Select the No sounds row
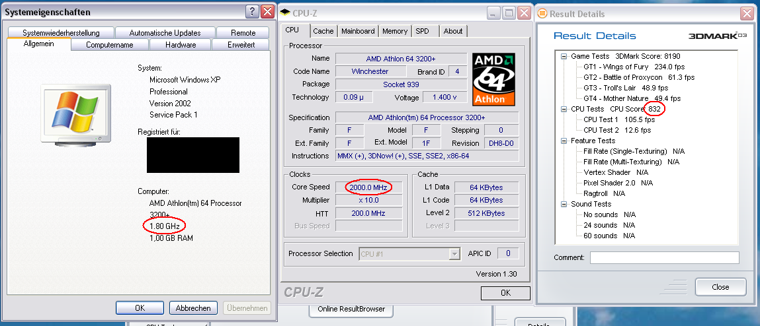 click(609, 214)
